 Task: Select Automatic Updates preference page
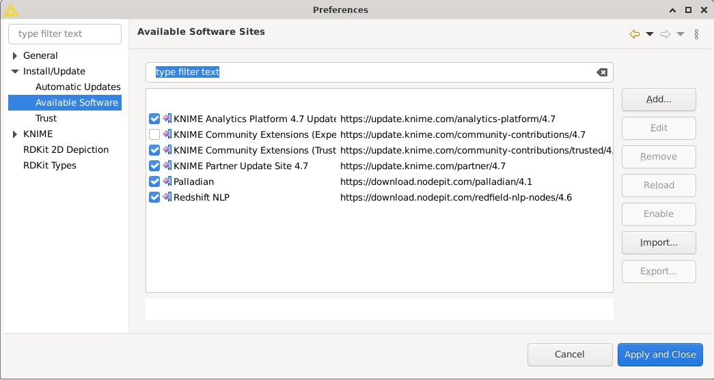coord(78,87)
